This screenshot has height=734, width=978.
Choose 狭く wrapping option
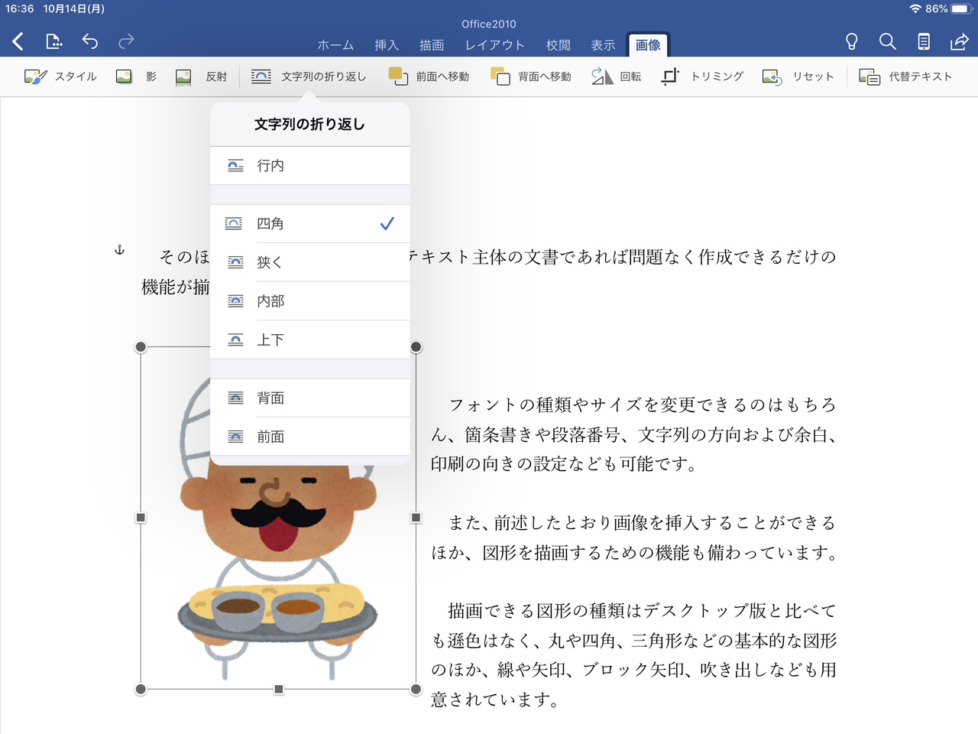pos(310,262)
